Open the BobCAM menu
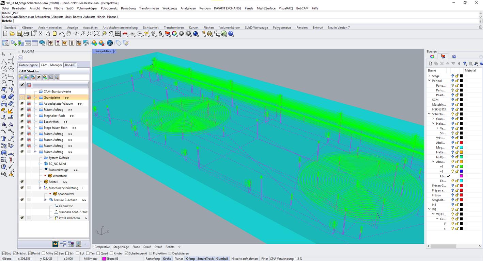The image size is (483, 261). pyautogui.click(x=302, y=8)
